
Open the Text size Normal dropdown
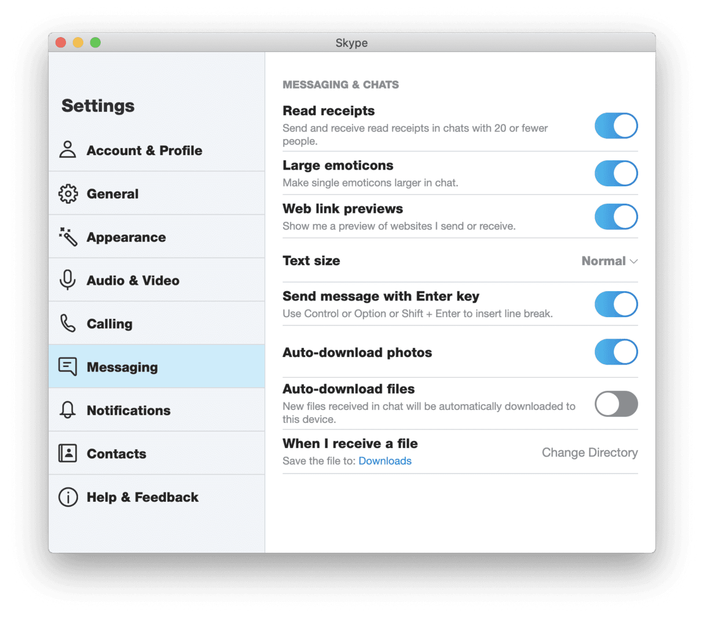(x=610, y=261)
